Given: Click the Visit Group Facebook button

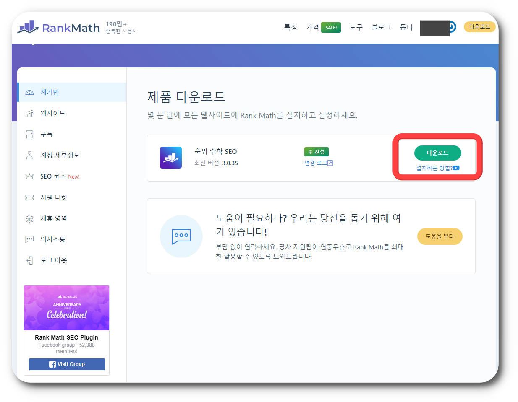Looking at the screenshot, I should (x=66, y=364).
